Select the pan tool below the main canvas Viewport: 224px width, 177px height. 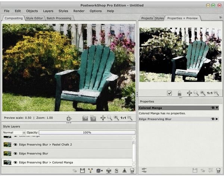103,118
